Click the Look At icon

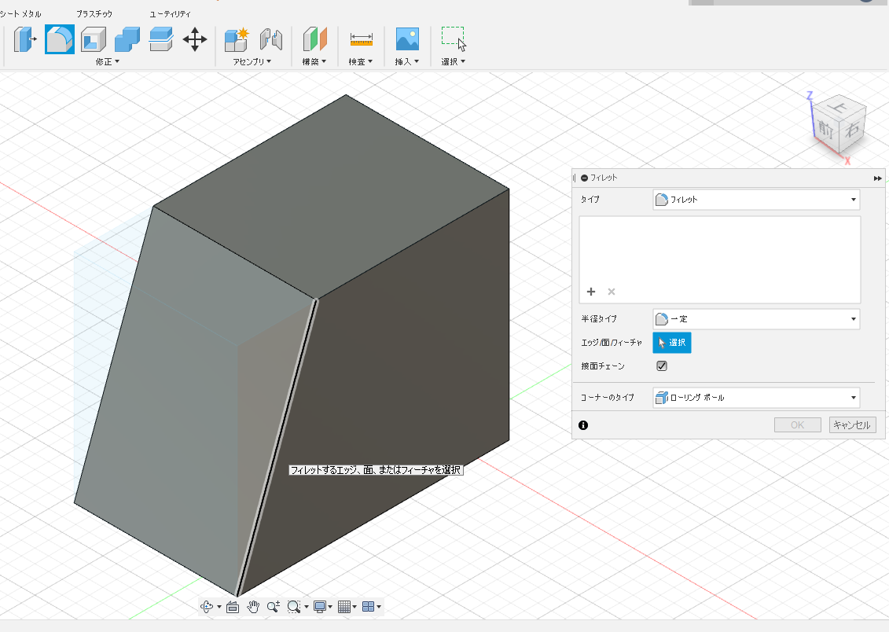coord(233,607)
